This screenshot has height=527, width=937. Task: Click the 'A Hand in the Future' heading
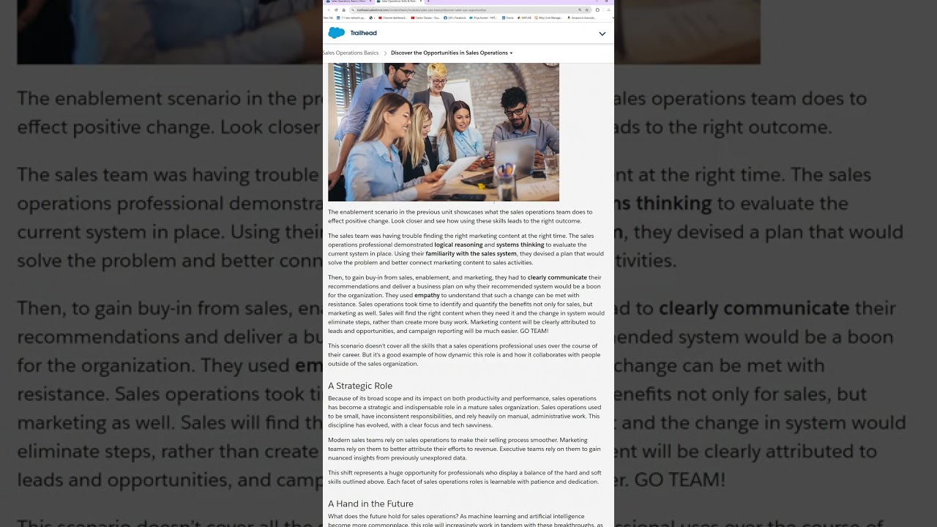pyautogui.click(x=370, y=504)
